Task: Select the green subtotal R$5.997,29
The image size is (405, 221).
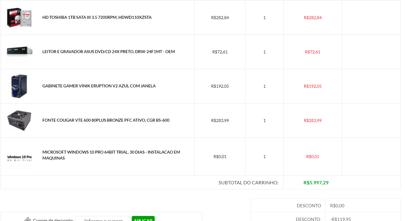Action: pyautogui.click(x=316, y=183)
